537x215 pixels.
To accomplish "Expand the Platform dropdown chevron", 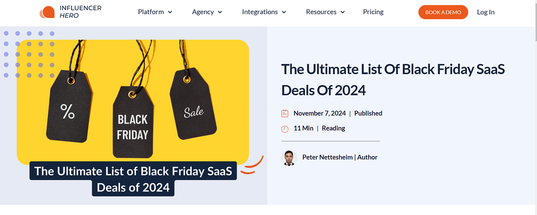I will point(170,13).
